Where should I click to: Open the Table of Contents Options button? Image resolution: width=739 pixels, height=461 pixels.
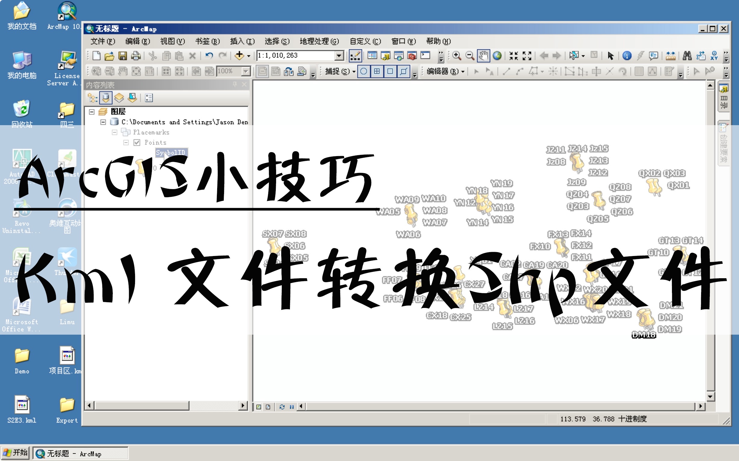coord(149,98)
